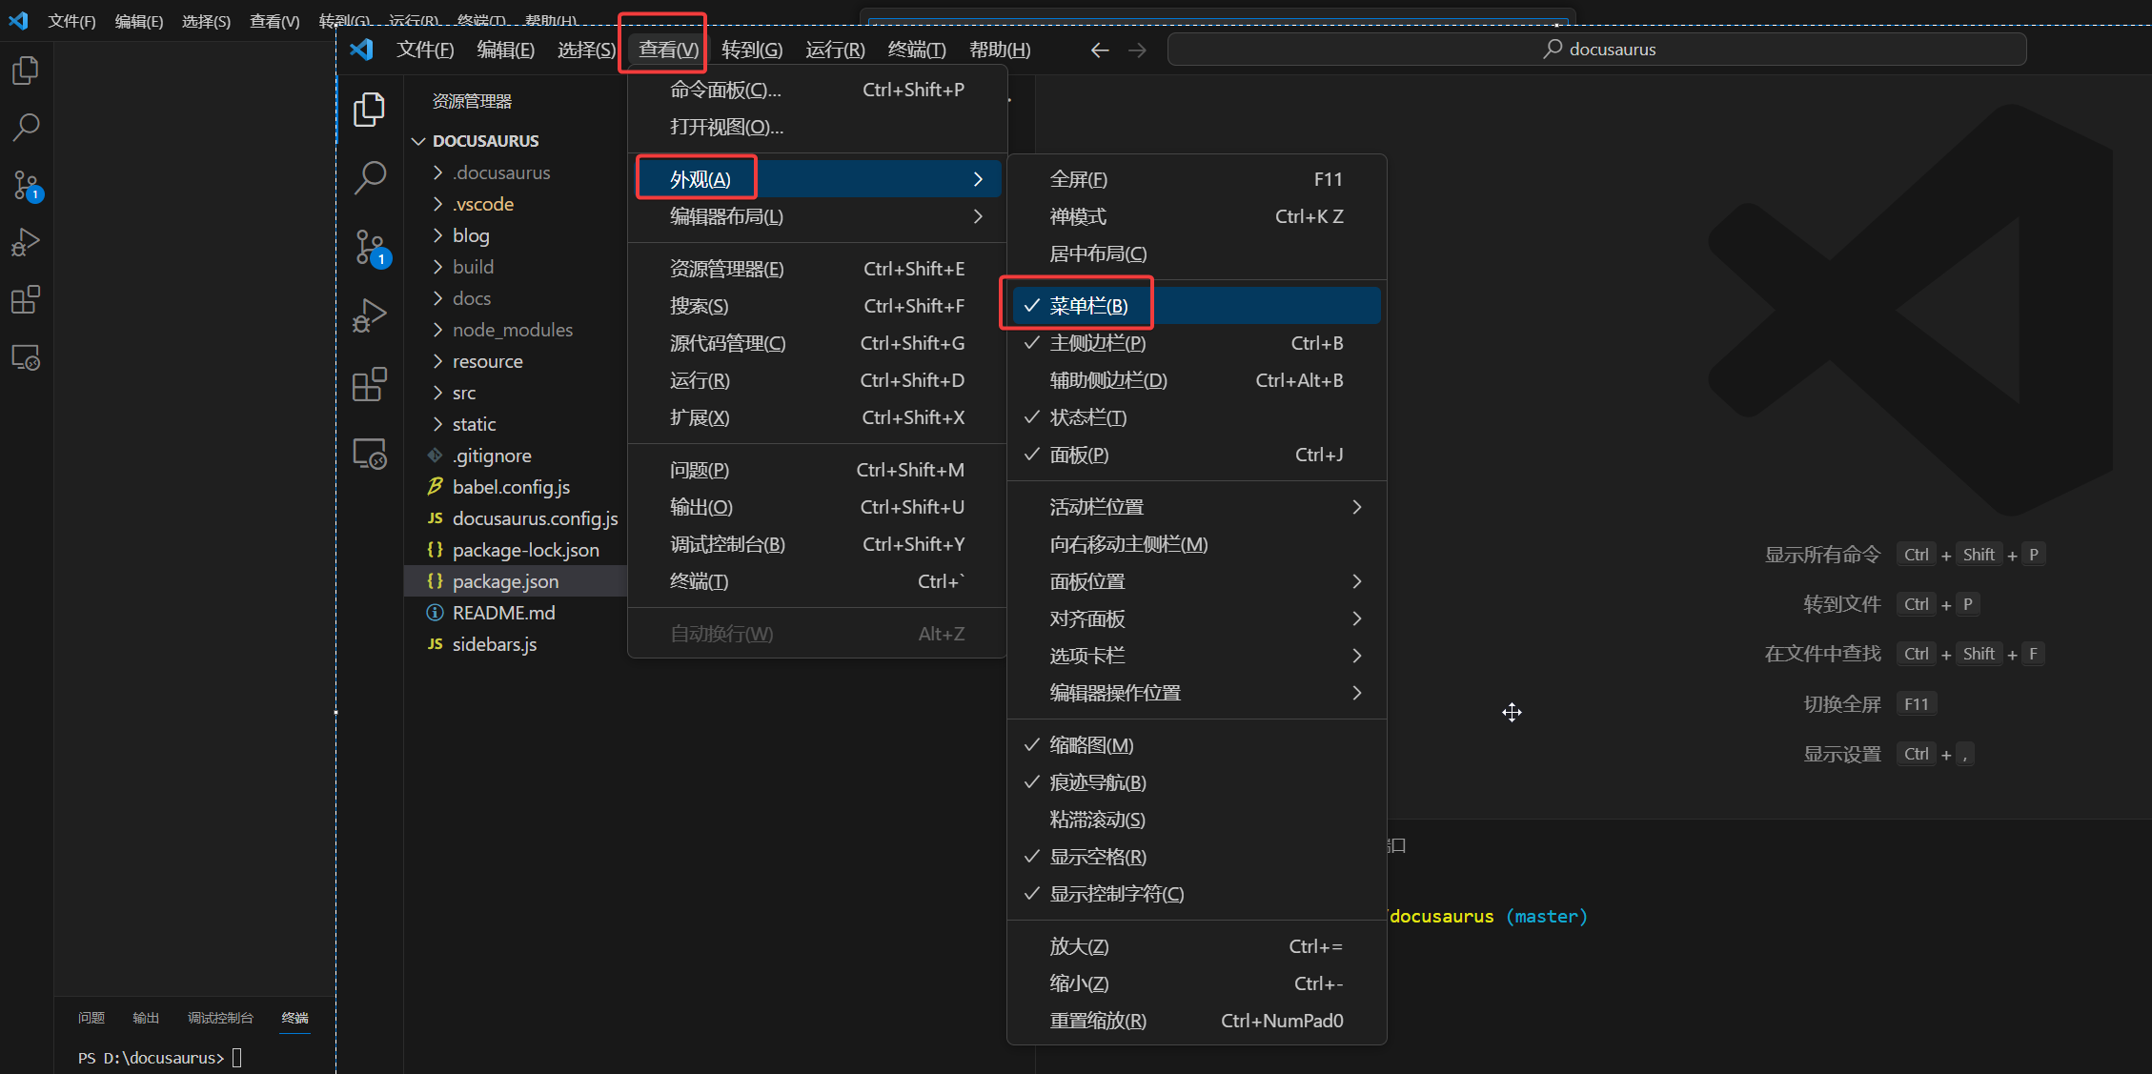Viewport: 2152px width, 1074px height.
Task: Open the 对齐面板 submenu
Action: (x=1196, y=618)
